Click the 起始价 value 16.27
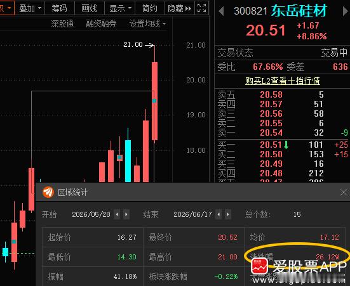 (x=127, y=237)
